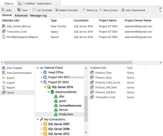Select Transaction_Cost in Available Jobs
Image resolution: width=163 pixels, height=136 pixels.
[105, 97]
